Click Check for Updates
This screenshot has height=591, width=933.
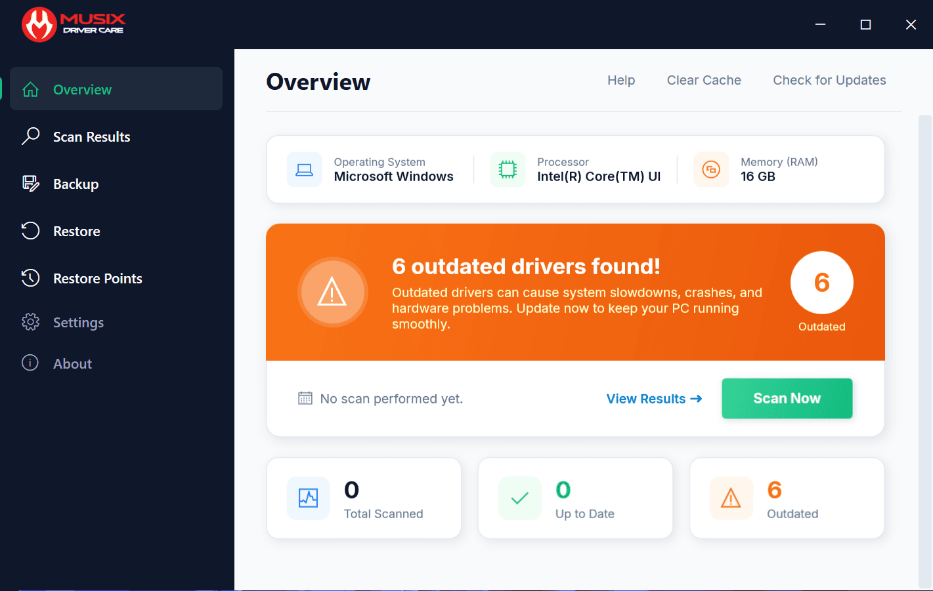pyautogui.click(x=829, y=80)
